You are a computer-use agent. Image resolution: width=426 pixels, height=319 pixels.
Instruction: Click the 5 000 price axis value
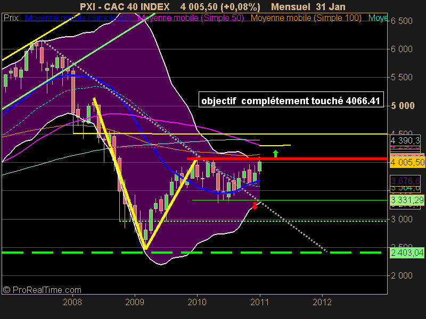coord(403,106)
